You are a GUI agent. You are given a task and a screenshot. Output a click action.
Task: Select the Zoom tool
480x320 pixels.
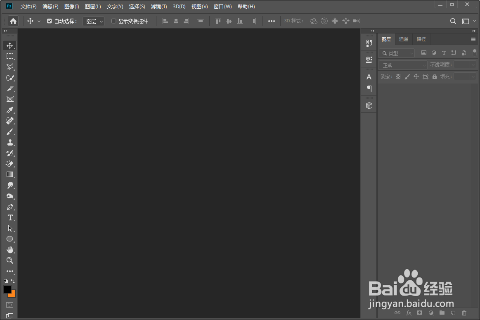pyautogui.click(x=10, y=260)
